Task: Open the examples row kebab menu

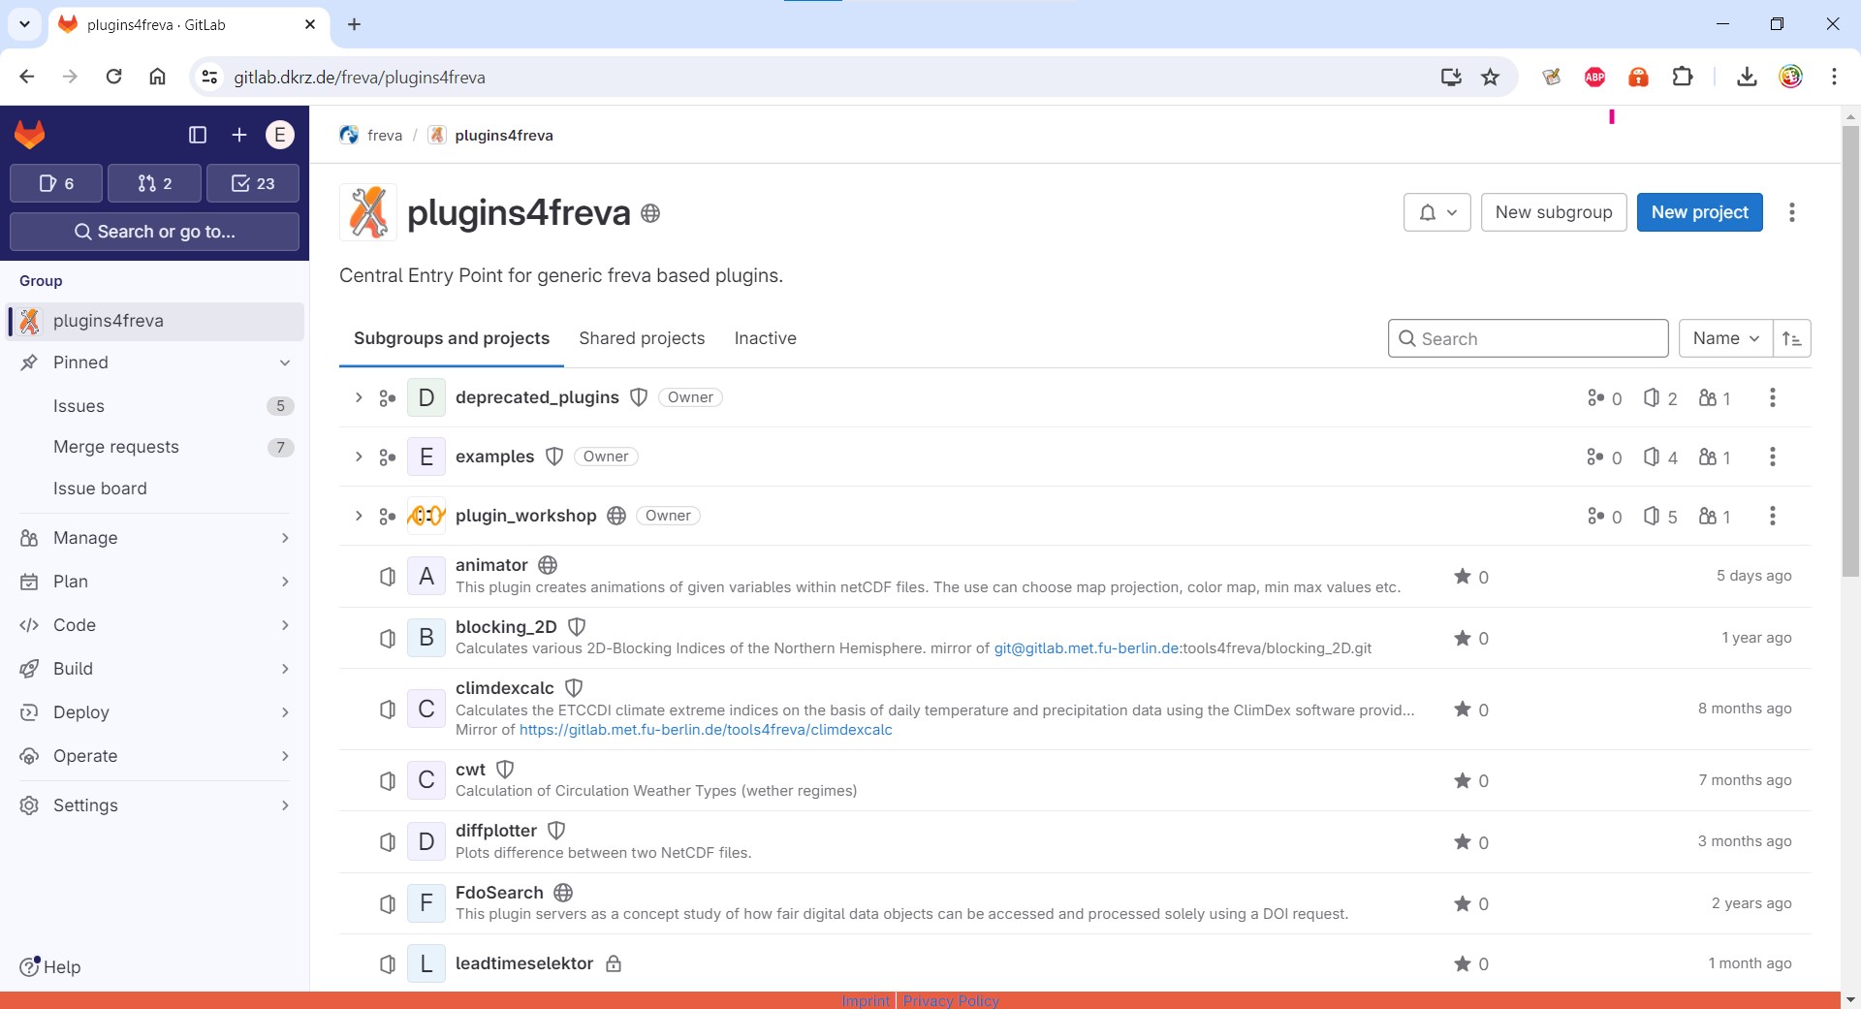Action: pos(1772,457)
